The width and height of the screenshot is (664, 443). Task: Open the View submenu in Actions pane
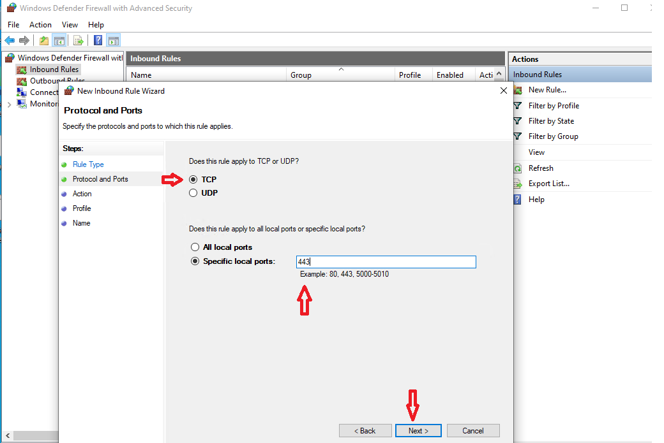point(536,152)
